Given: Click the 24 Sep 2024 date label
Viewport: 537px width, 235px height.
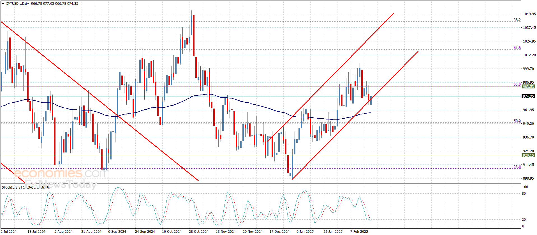Looking at the screenshot, I should (x=145, y=231).
